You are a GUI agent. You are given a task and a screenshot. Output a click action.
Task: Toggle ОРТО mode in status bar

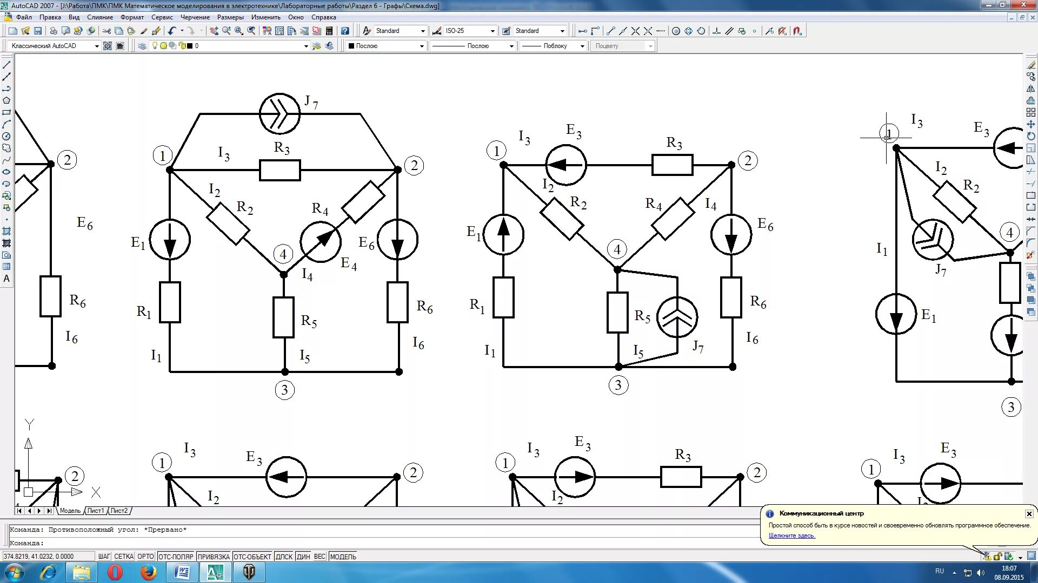145,557
